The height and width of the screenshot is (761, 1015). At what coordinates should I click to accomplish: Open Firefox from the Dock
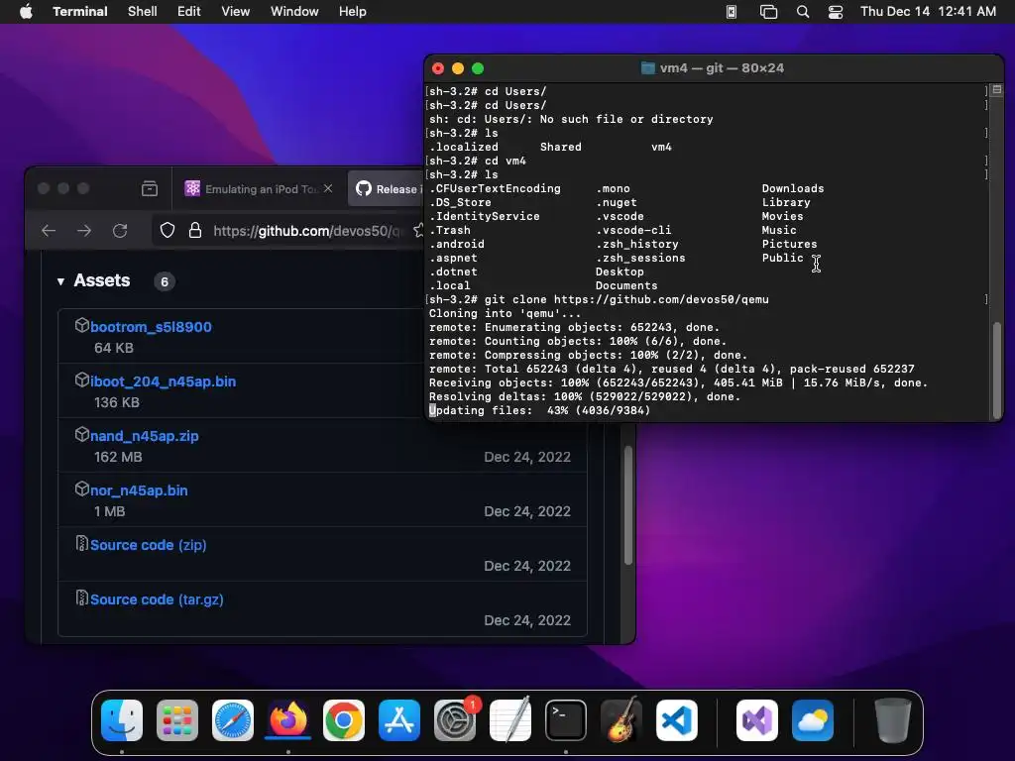click(288, 720)
